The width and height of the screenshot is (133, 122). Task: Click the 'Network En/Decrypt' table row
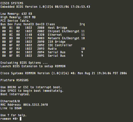(x=43, y=38)
